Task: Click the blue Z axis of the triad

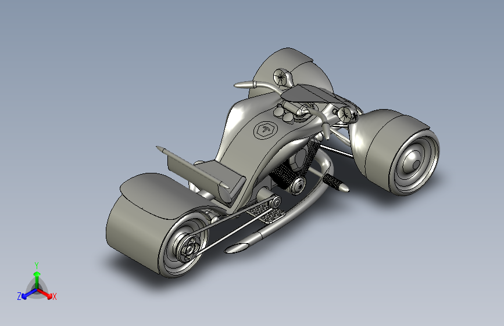Action: pyautogui.click(x=29, y=294)
